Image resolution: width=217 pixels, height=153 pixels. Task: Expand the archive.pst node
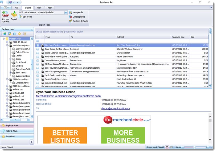coord(7,89)
